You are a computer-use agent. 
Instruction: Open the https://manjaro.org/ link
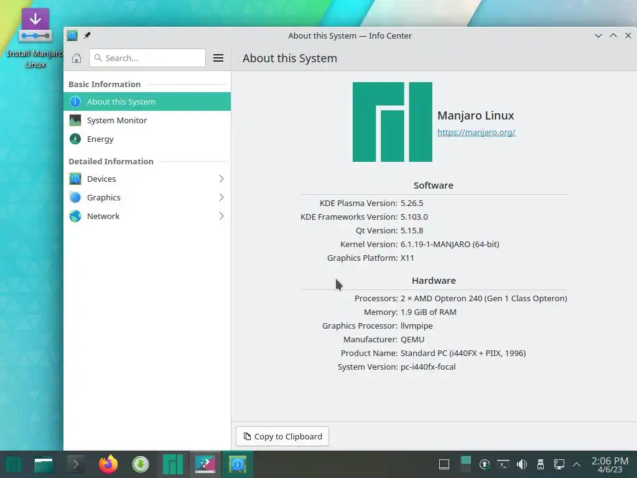pyautogui.click(x=476, y=132)
